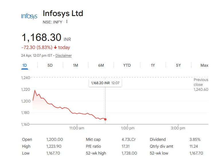Click the 52-wk high label
This screenshot has height=168, width=212.
(x=96, y=153)
